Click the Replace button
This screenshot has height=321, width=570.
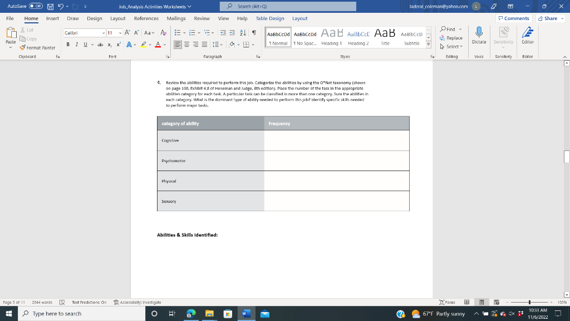(x=451, y=39)
